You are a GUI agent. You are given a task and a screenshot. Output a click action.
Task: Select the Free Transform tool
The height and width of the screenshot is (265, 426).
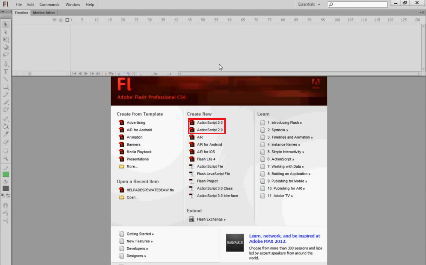[x=5, y=40]
